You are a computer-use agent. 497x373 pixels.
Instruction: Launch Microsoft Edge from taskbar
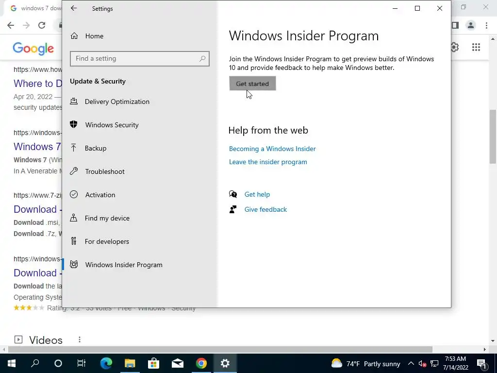[106, 363]
